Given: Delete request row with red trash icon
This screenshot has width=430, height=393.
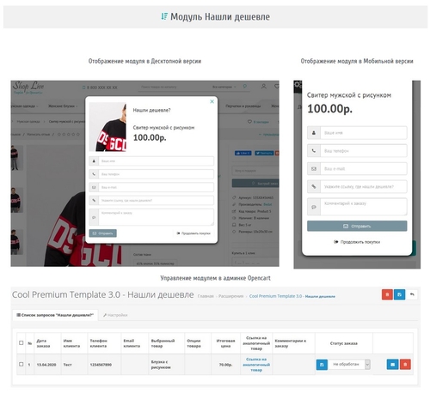Looking at the screenshot, I should [405, 365].
